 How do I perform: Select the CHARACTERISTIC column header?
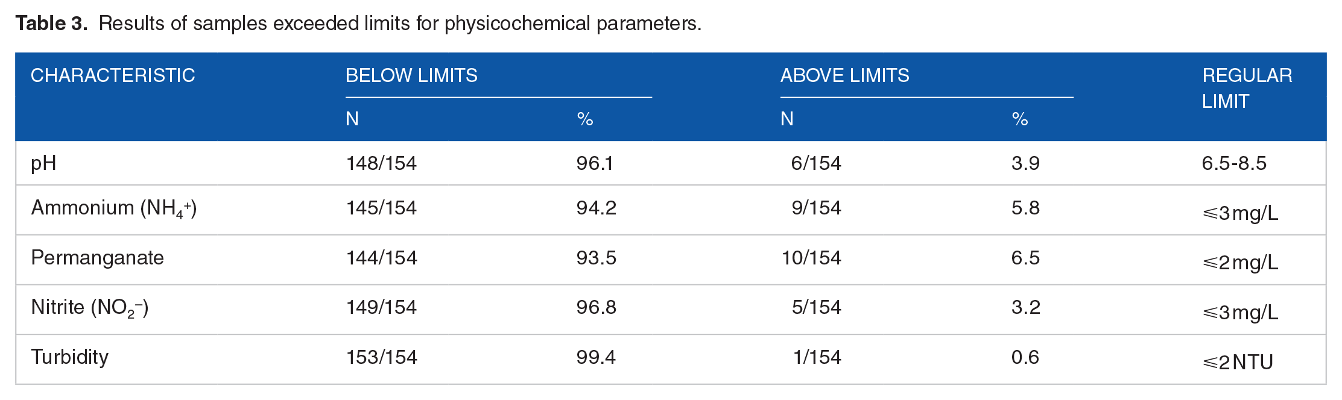(x=113, y=75)
